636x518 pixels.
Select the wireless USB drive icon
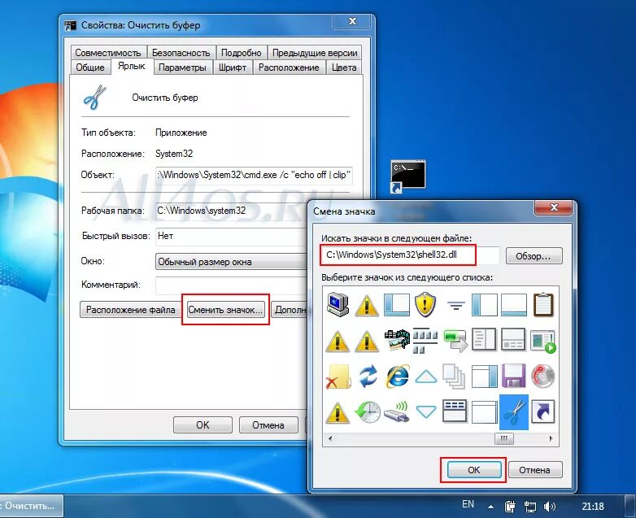pyautogui.click(x=397, y=412)
